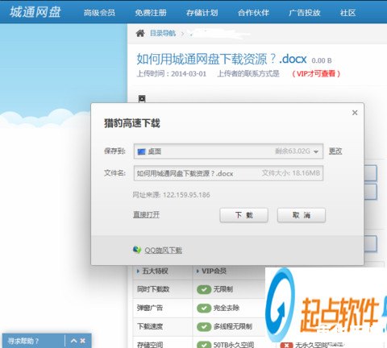Click the green check beside 50TB永久空间

[204, 344]
